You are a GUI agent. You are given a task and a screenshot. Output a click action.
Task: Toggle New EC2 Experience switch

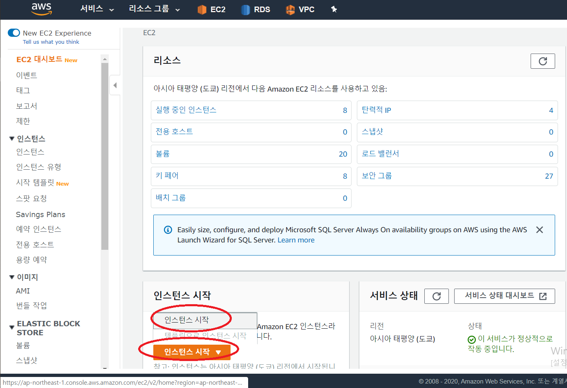click(14, 33)
